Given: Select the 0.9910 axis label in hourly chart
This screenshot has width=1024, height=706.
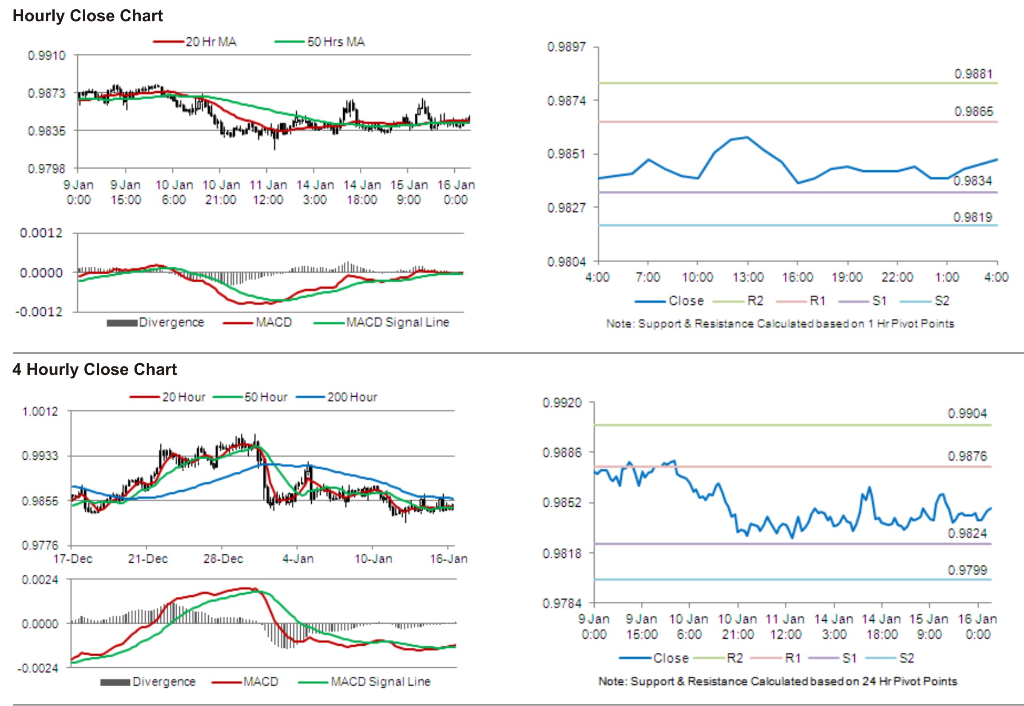Looking at the screenshot, I should point(47,56).
